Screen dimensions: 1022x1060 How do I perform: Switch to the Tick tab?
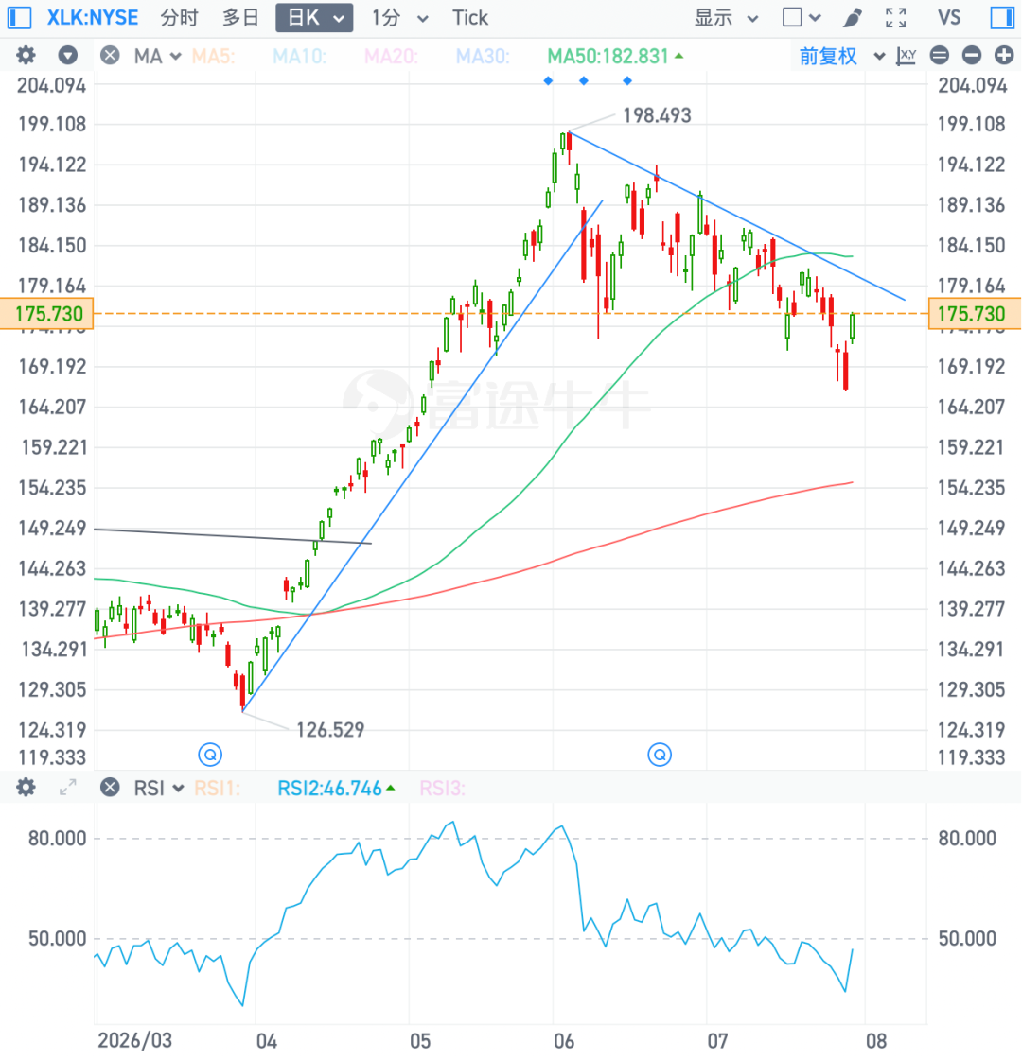pos(470,18)
